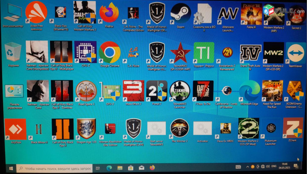Viewport: 307px width, 174px height.
Task: Open the Mail app on the taskbar
Action: pyautogui.click(x=141, y=168)
